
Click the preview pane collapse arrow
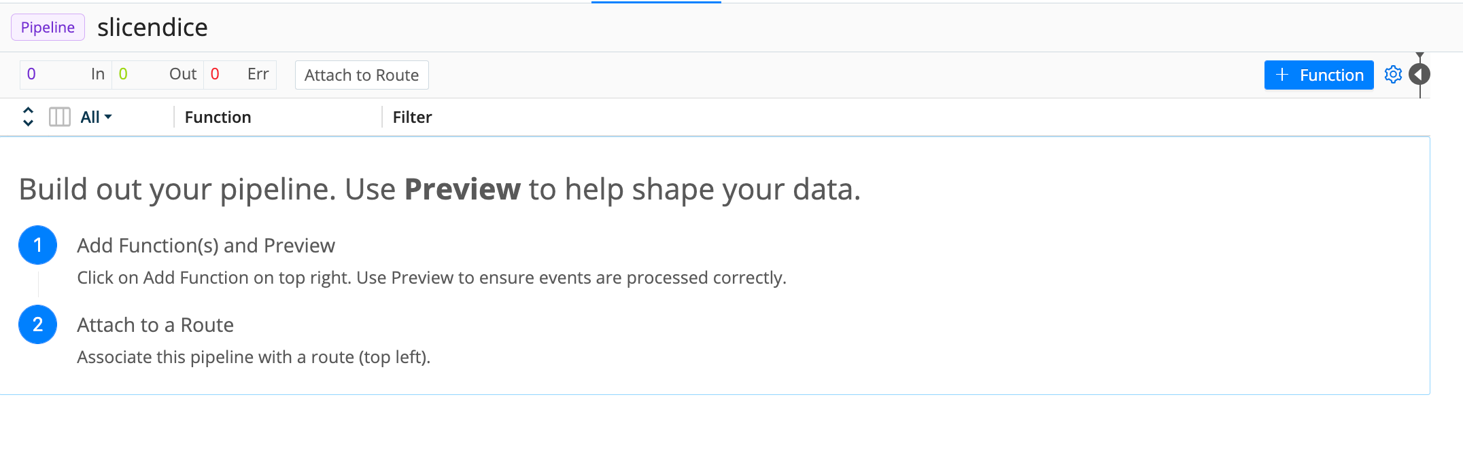tap(1419, 74)
